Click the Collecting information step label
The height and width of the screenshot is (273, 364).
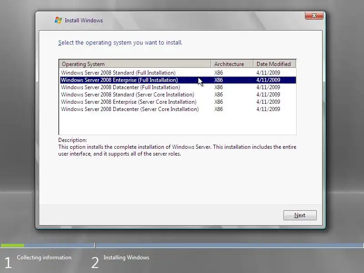pyautogui.click(x=44, y=258)
